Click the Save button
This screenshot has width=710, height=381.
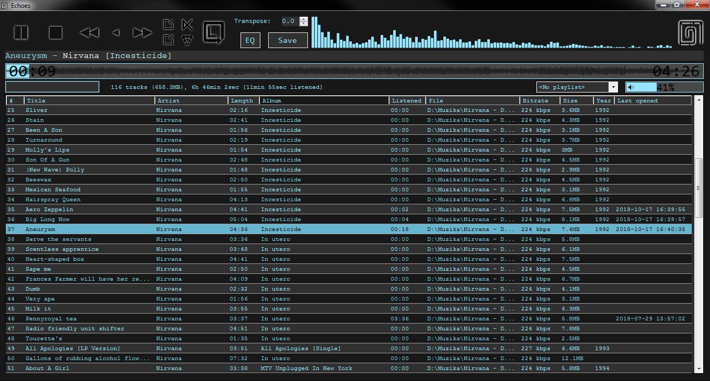pos(288,40)
